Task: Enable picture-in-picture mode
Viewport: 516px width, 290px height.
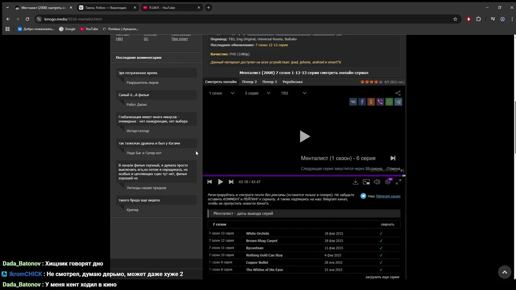Action: 366,182
